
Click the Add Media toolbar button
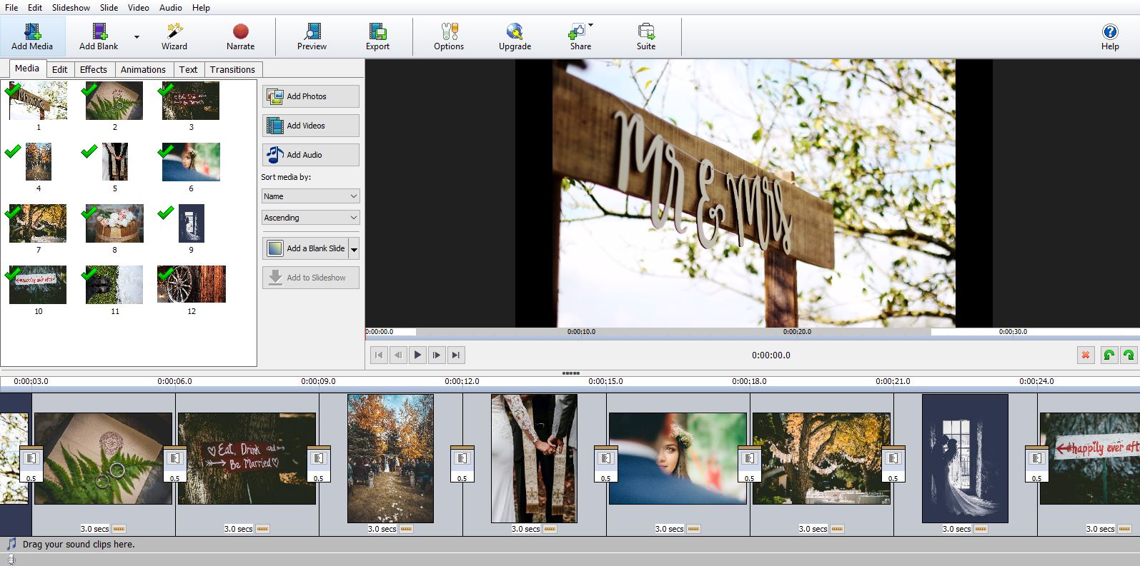pyautogui.click(x=32, y=36)
